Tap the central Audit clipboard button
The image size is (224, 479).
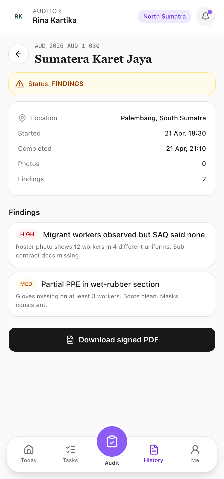[x=112, y=441]
